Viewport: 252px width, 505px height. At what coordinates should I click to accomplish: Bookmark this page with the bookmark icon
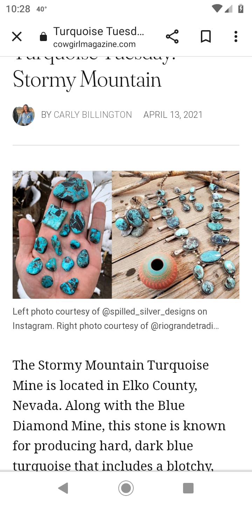[x=206, y=36]
